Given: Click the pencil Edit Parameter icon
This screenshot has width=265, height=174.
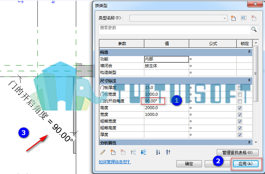Looking at the screenshot, I should click(103, 152).
